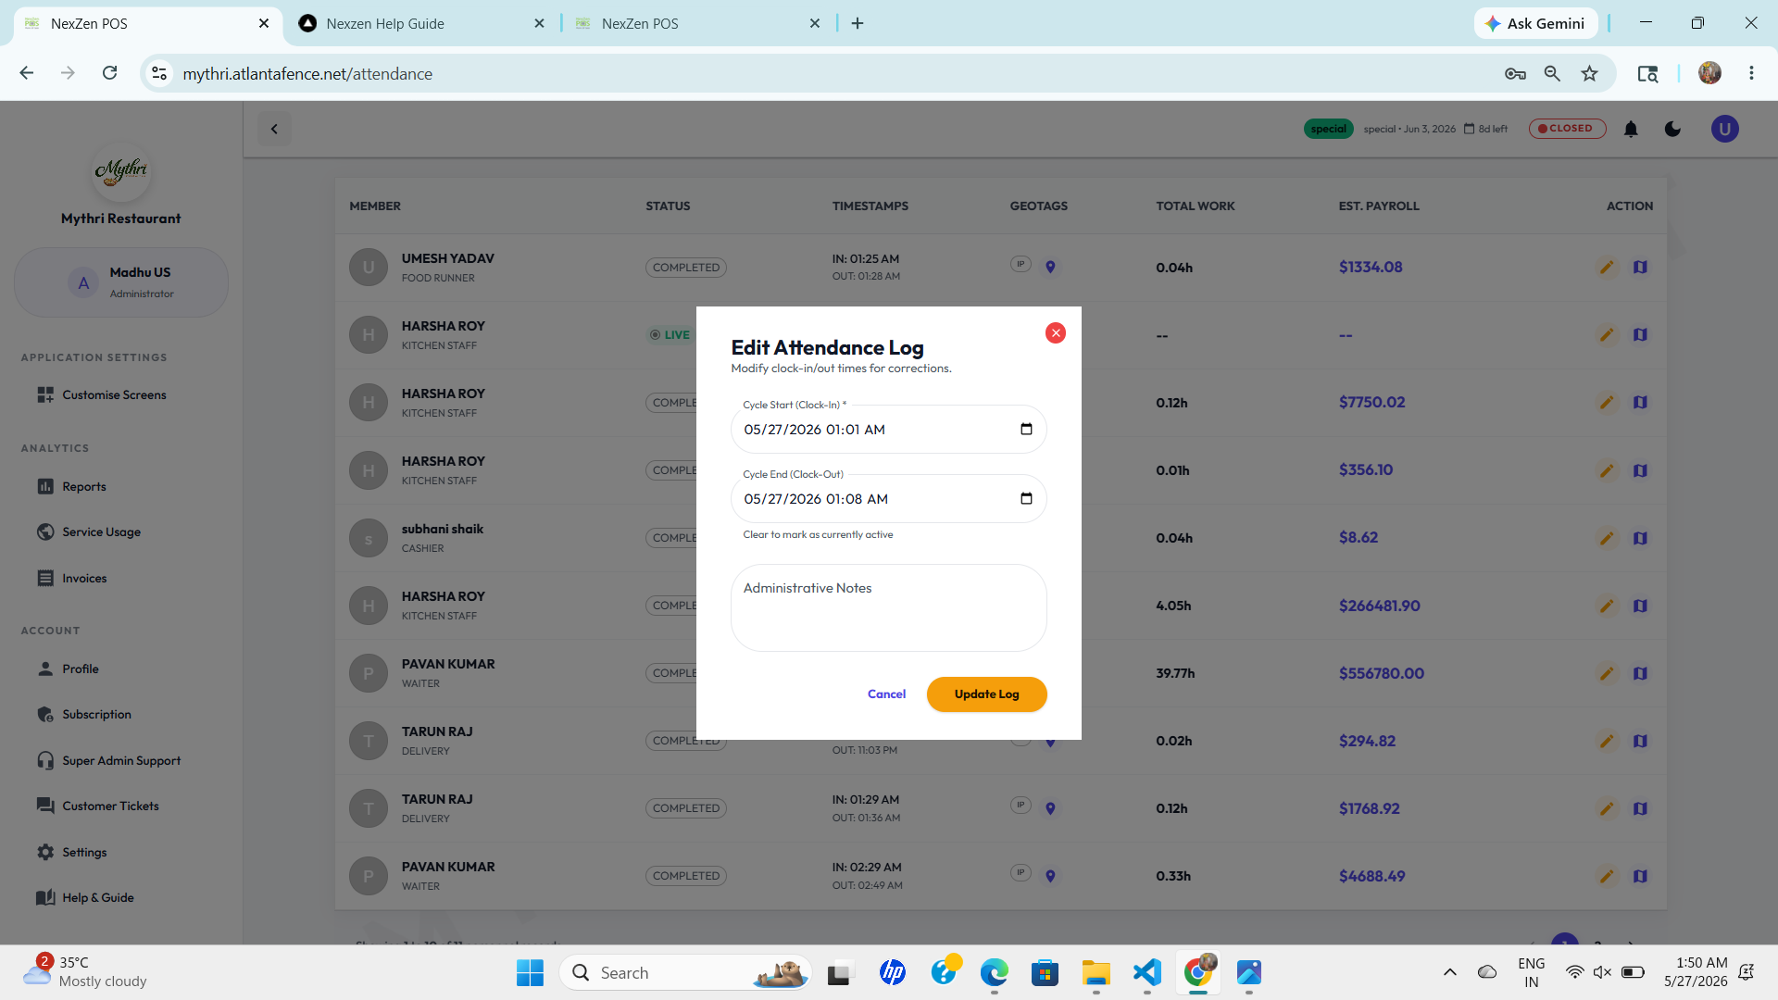Open File Explorer from taskbar
Viewport: 1778px width, 1000px height.
(1096, 973)
